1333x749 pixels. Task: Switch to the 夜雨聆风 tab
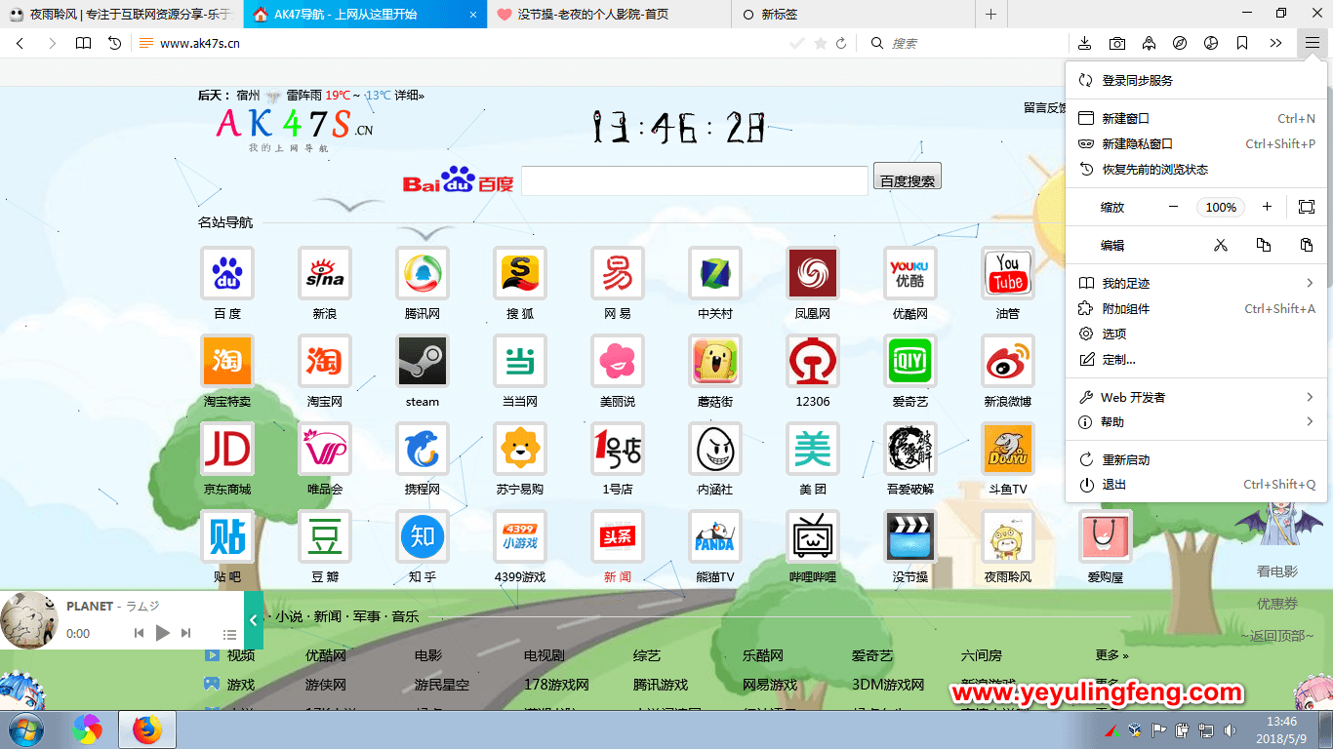click(x=121, y=14)
